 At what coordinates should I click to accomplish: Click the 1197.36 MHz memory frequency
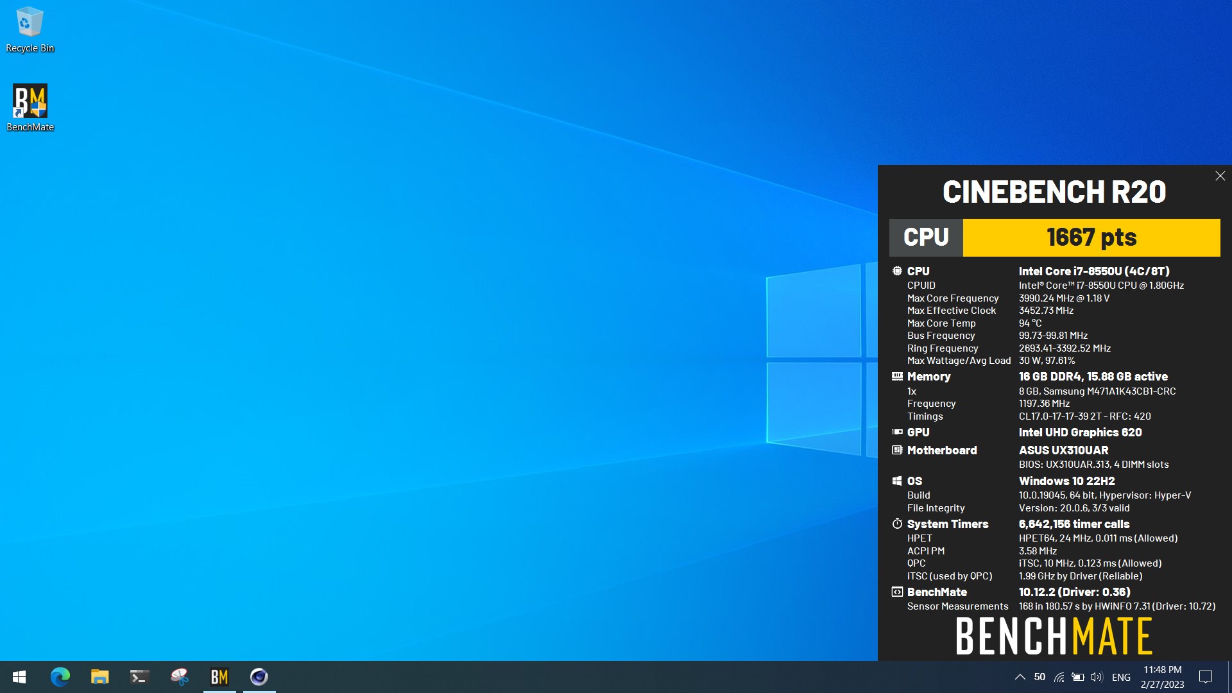pos(1044,404)
